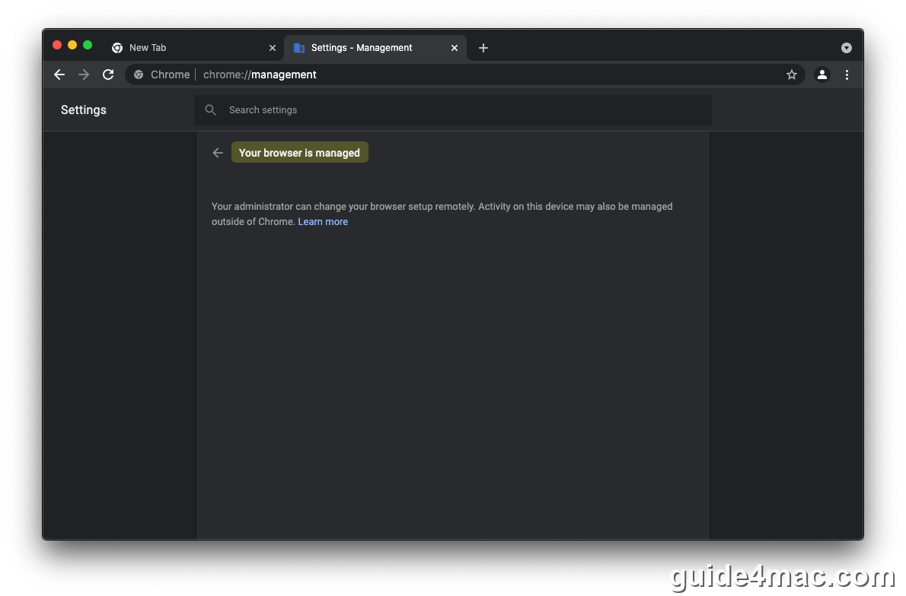The image size is (906, 596).
Task: Click the red close window button
Action: point(56,45)
